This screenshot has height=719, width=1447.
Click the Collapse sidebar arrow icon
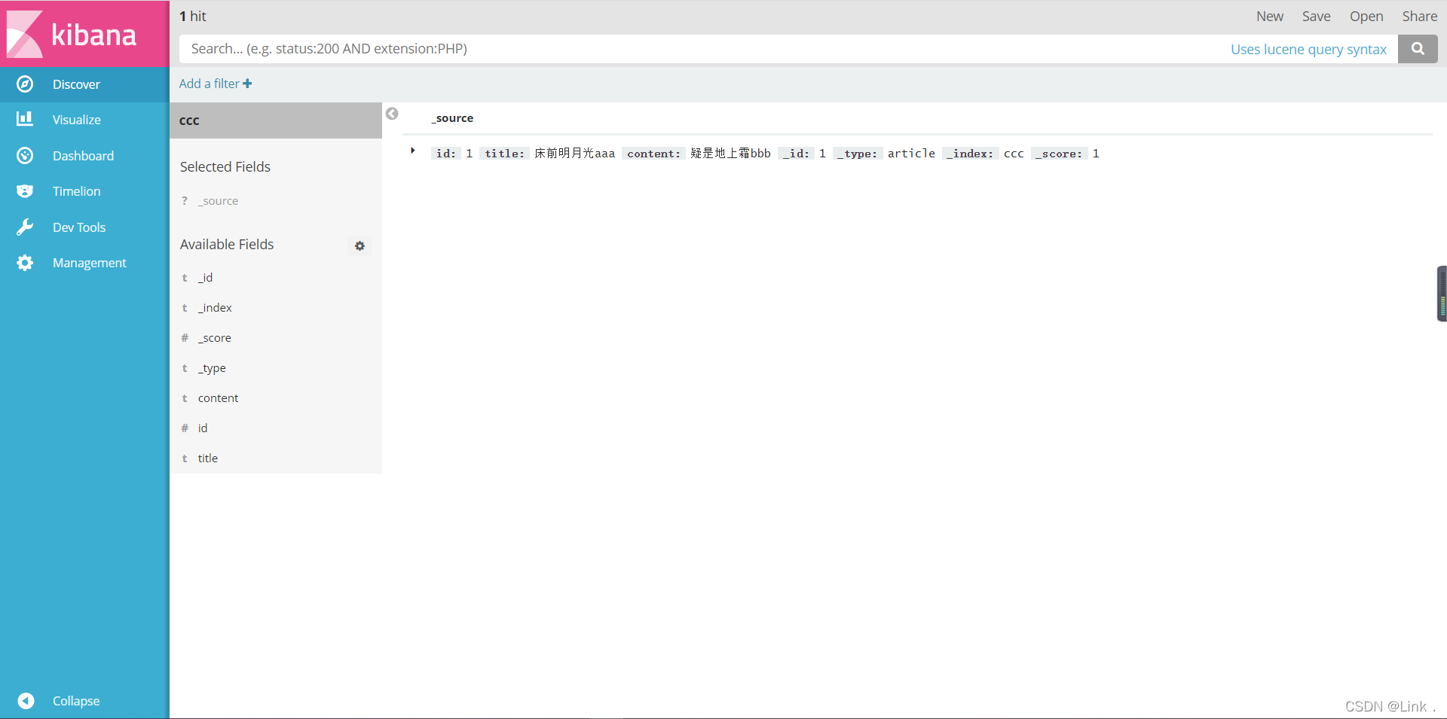point(26,701)
